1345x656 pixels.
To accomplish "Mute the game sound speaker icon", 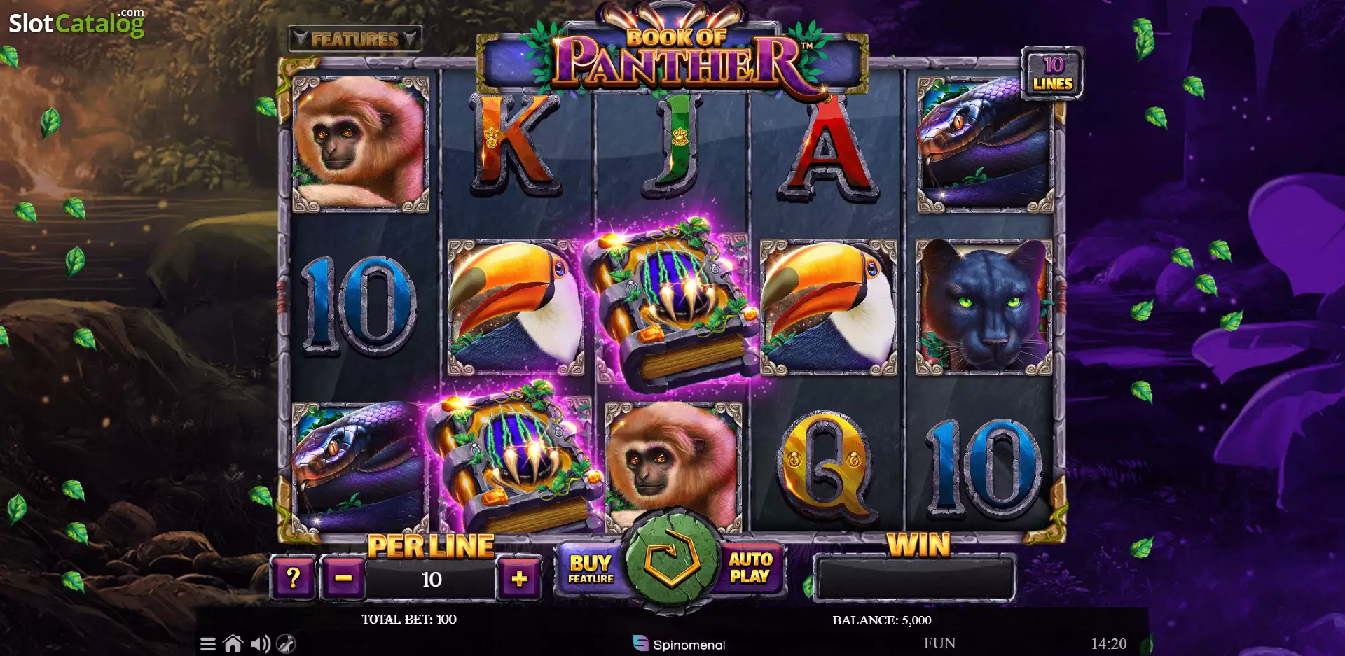I will click(260, 644).
